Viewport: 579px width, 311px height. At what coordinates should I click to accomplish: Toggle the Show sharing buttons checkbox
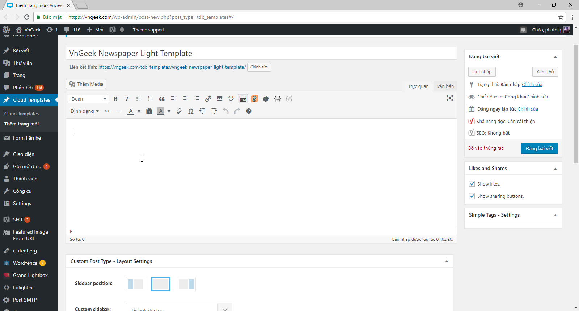coord(472,196)
